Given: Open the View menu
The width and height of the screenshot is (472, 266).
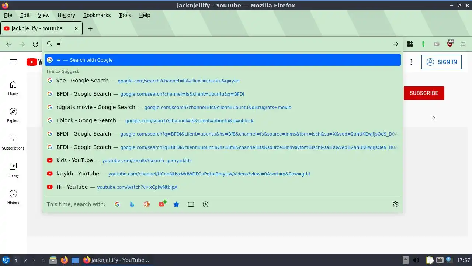Looking at the screenshot, I should [x=44, y=15].
